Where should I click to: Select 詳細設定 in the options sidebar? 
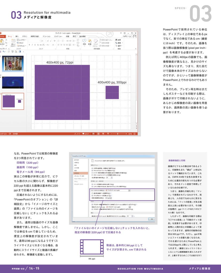tap(77, 172)
